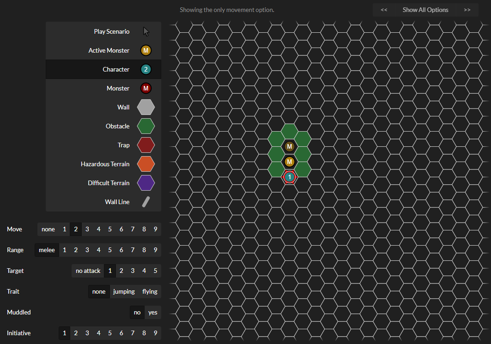491x344 pixels.
Task: Go to previous movement option
Action: click(384, 10)
